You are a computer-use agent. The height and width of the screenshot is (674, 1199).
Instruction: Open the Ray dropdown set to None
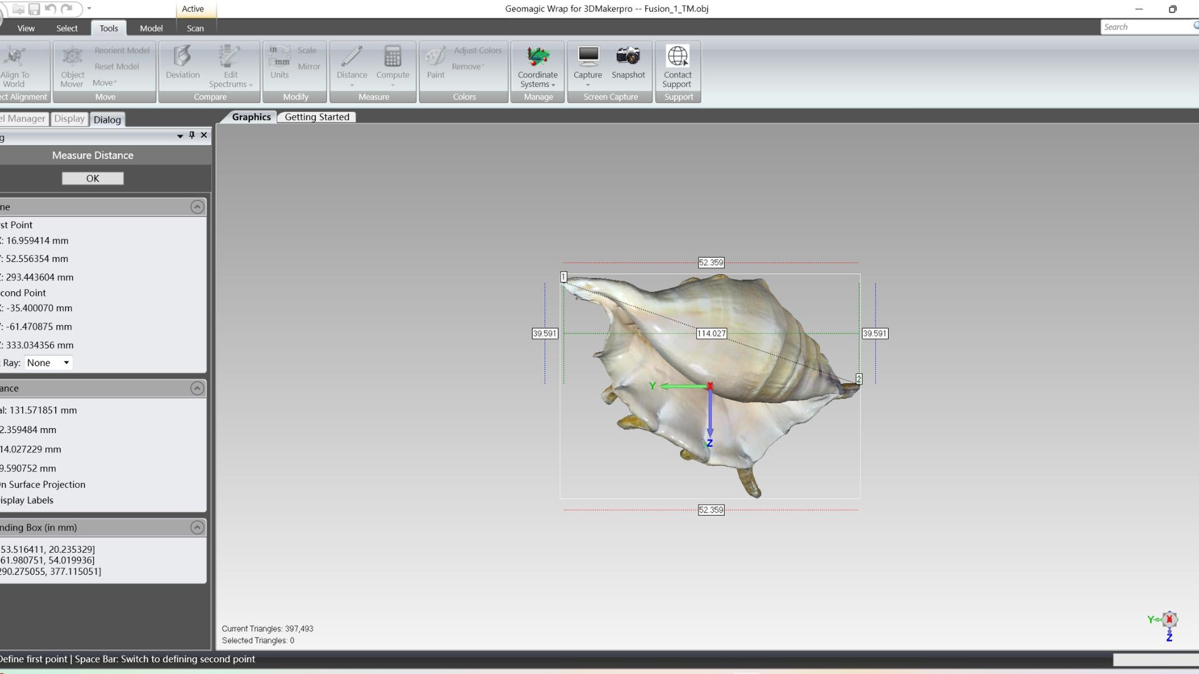pos(49,363)
